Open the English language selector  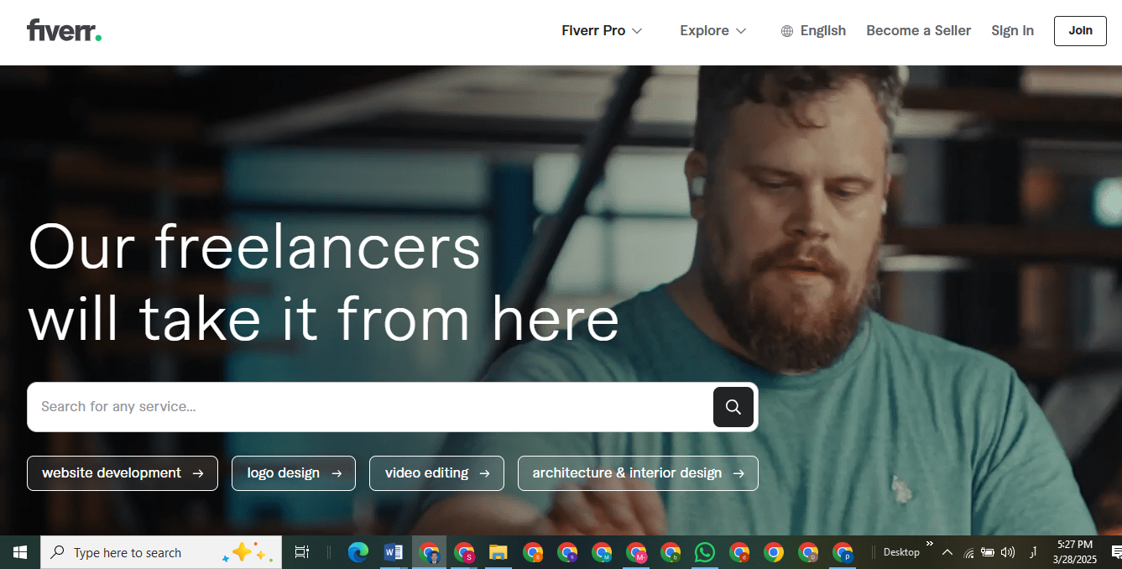tap(813, 31)
